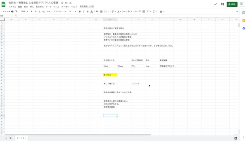The width and height of the screenshot is (247, 141).
Task: Check the cloud save status icon
Action: (x=70, y=3)
